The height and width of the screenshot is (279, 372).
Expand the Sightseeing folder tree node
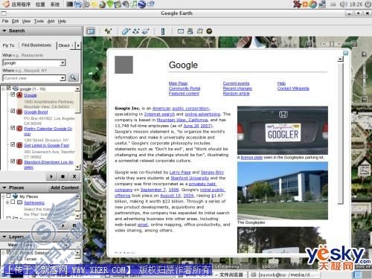coord(7,202)
